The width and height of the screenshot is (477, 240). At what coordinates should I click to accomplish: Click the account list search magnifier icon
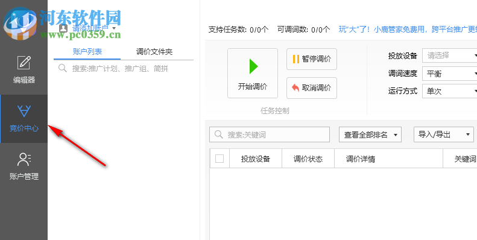click(63, 68)
